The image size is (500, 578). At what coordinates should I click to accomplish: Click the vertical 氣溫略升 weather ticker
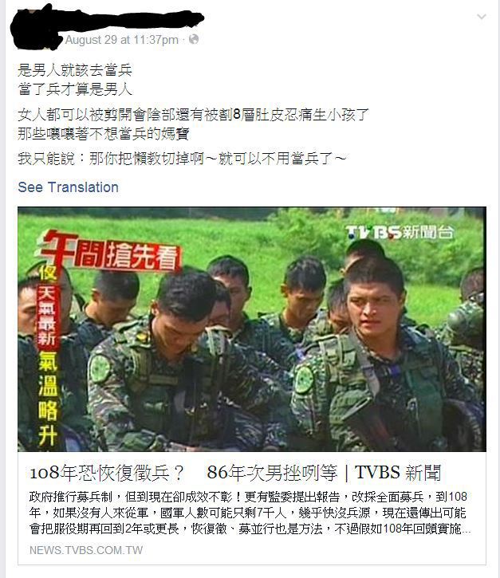pyautogui.click(x=48, y=399)
